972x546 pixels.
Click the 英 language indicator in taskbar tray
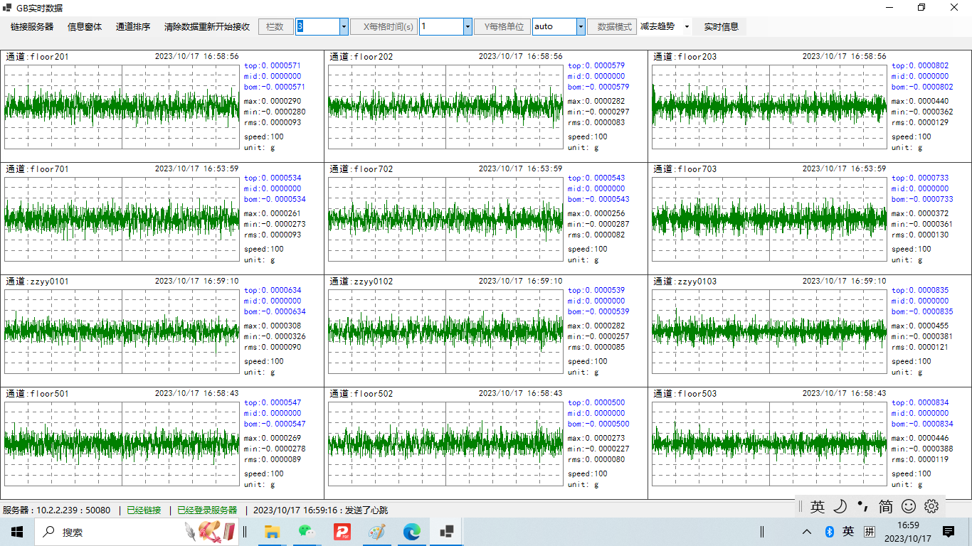[x=848, y=532]
